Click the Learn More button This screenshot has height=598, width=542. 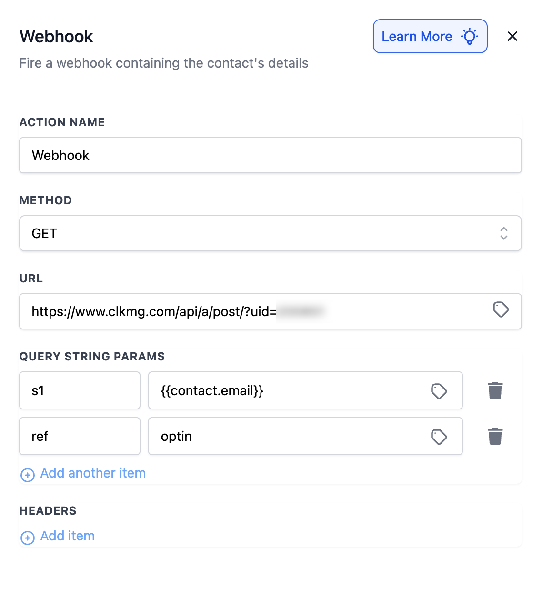(417, 36)
